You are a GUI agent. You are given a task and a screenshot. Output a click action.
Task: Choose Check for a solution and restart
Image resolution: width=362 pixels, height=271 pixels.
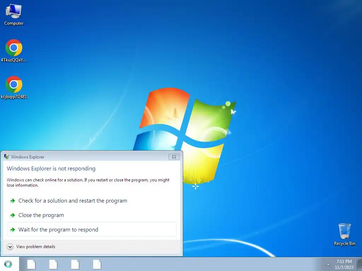coord(92,201)
